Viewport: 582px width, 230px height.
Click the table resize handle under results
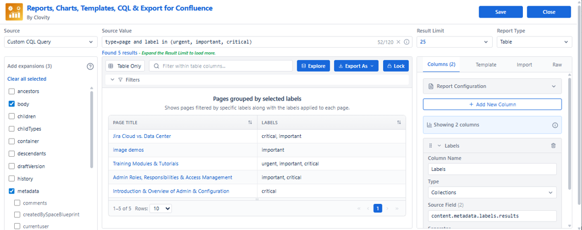pos(256,199)
